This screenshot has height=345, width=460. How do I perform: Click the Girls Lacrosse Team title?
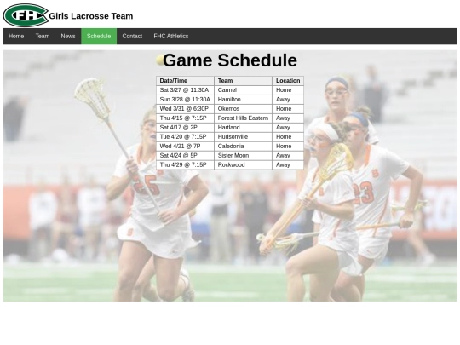point(91,16)
